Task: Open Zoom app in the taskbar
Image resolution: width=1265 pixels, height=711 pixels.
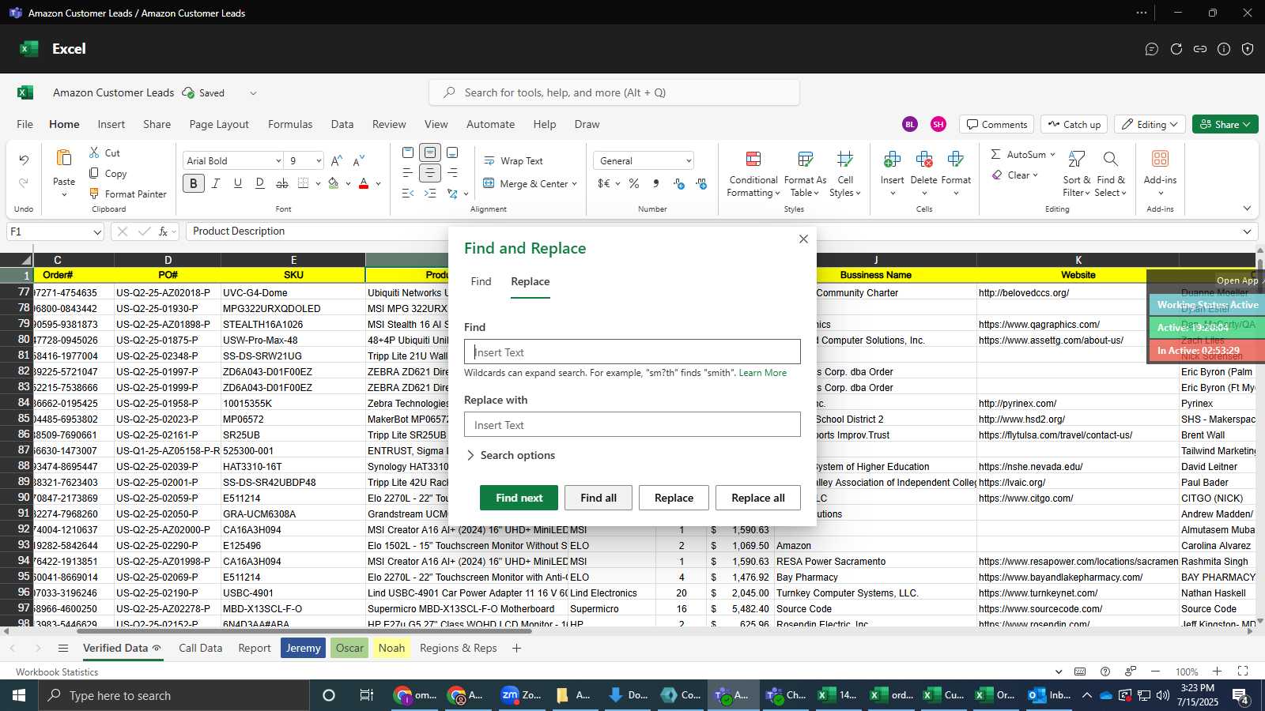Action: tap(521, 695)
